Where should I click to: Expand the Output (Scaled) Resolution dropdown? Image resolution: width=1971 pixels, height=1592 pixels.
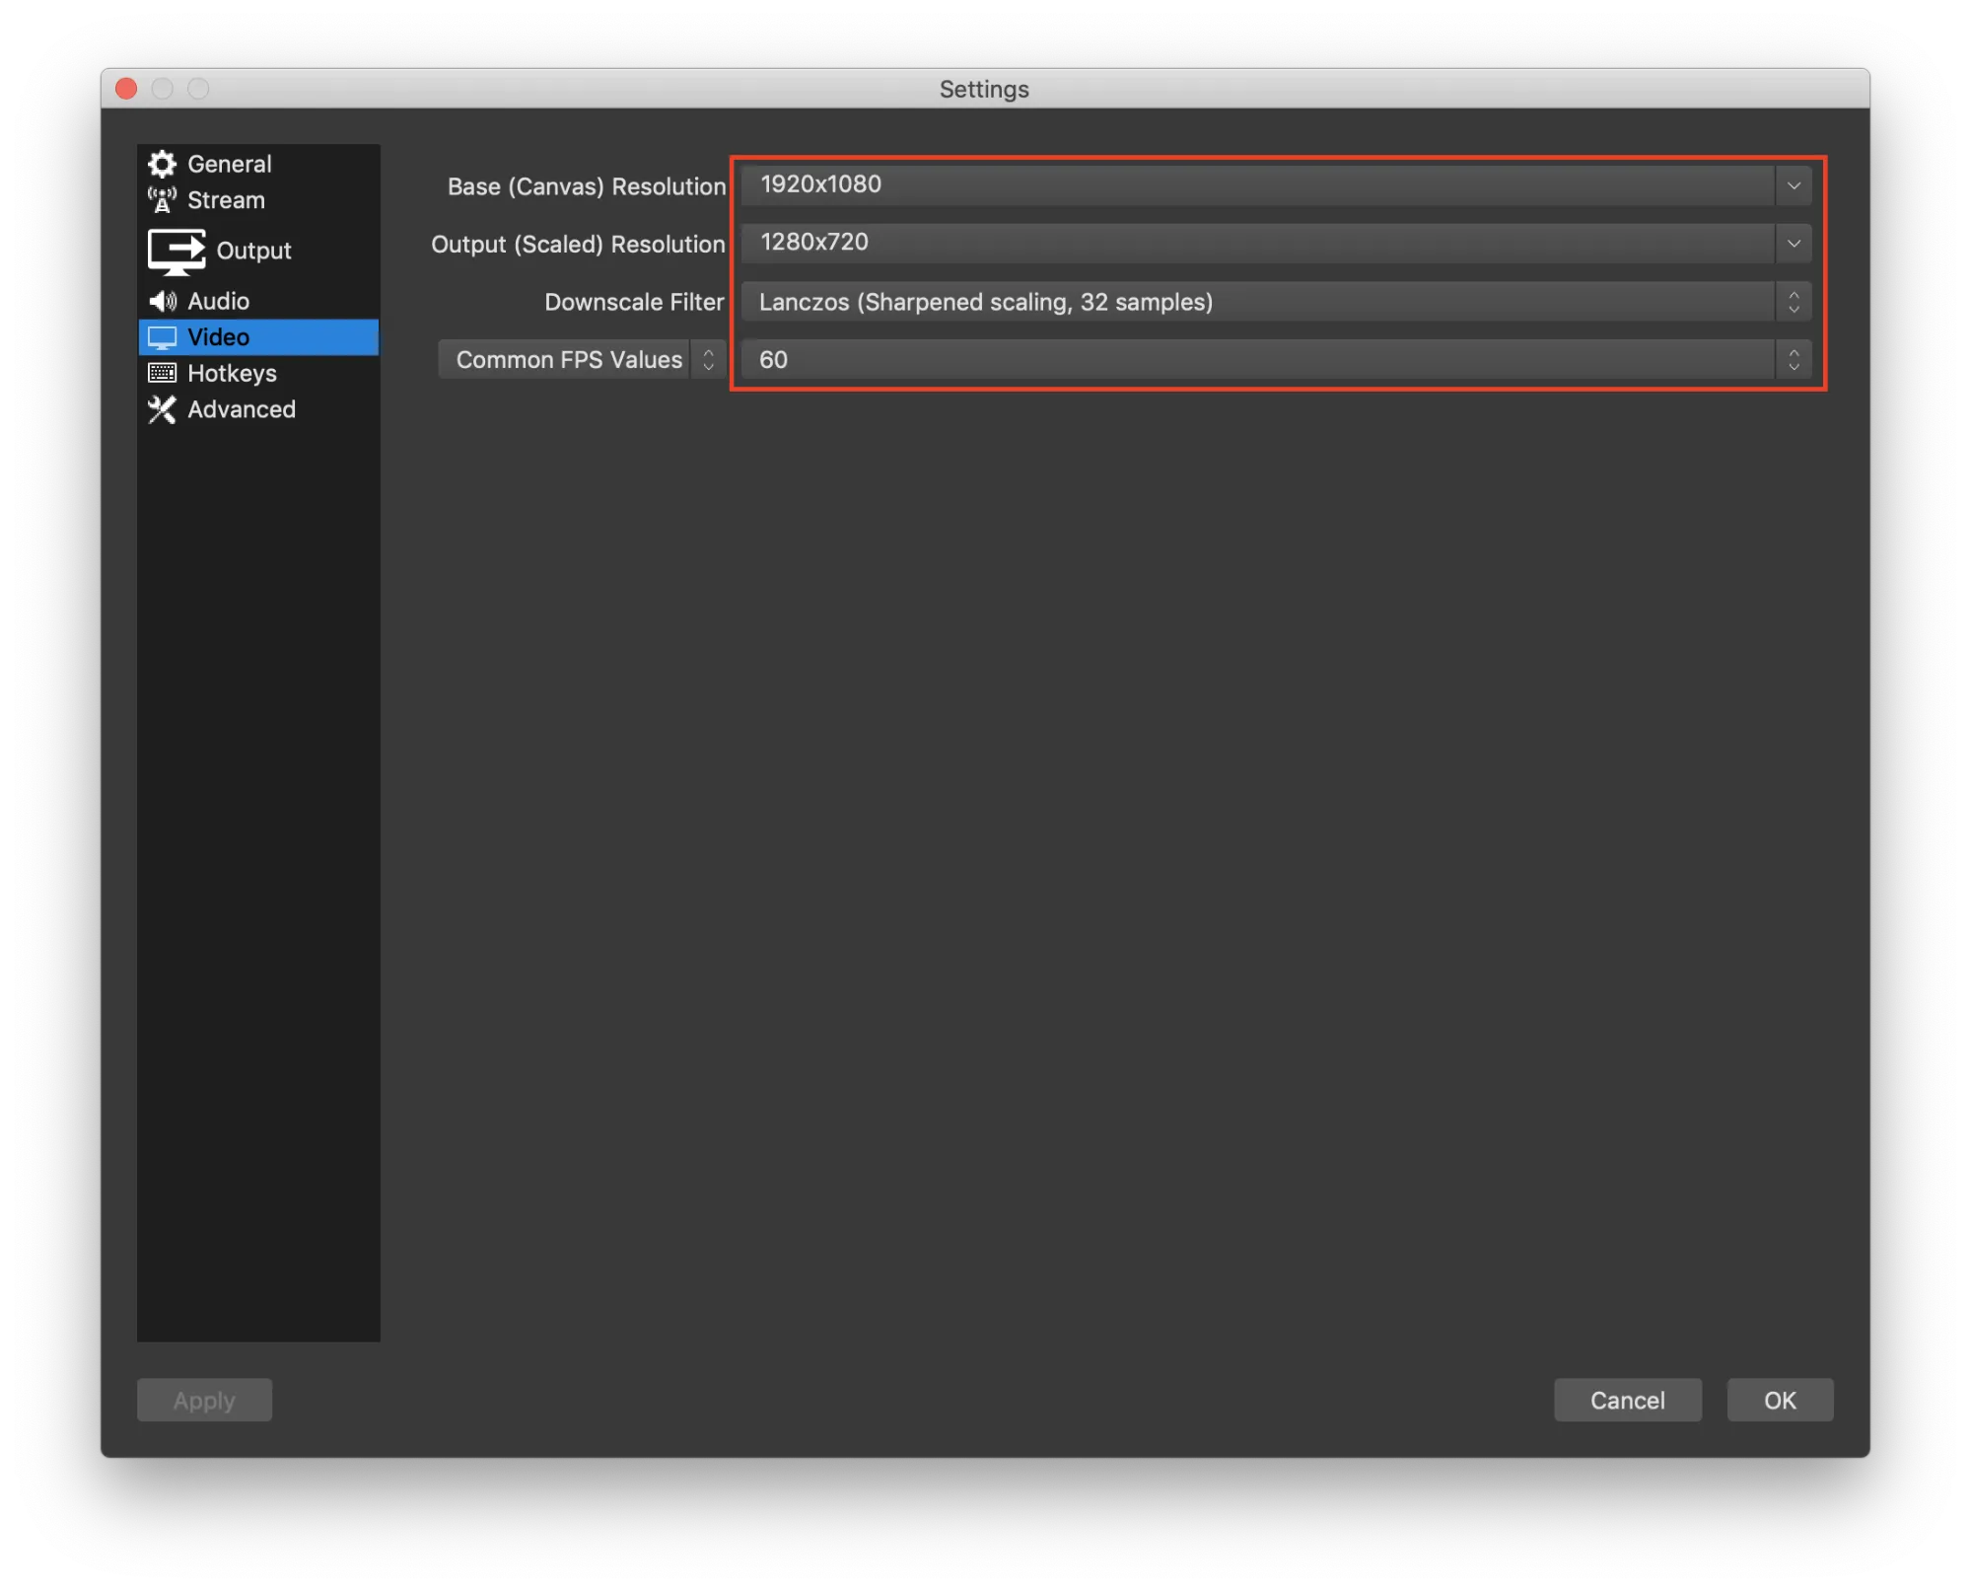pyautogui.click(x=1795, y=244)
